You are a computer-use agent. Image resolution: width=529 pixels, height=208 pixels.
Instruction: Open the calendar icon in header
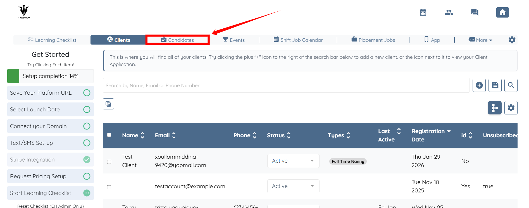423,12
